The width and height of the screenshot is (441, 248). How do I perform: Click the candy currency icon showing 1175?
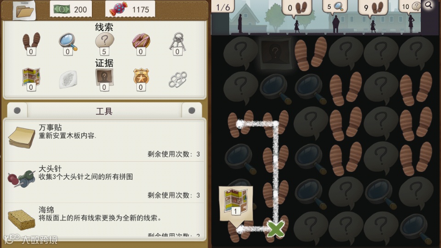click(119, 10)
